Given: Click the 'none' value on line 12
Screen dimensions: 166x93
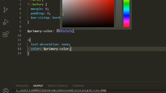Looking at the screenshot, I should [x=65, y=44].
